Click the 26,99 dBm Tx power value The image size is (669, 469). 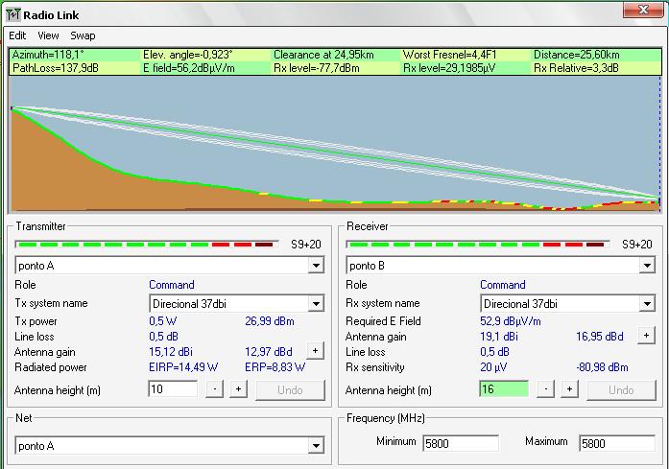point(270,321)
